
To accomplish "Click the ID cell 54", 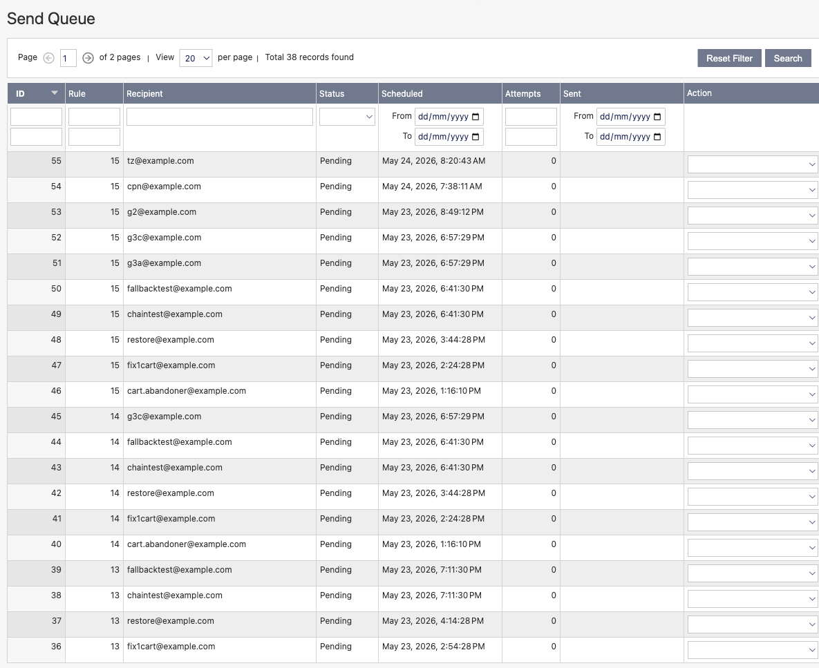I will coord(36,190).
